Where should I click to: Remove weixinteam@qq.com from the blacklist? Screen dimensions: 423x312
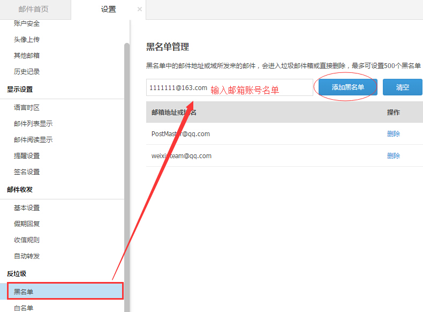coord(393,156)
